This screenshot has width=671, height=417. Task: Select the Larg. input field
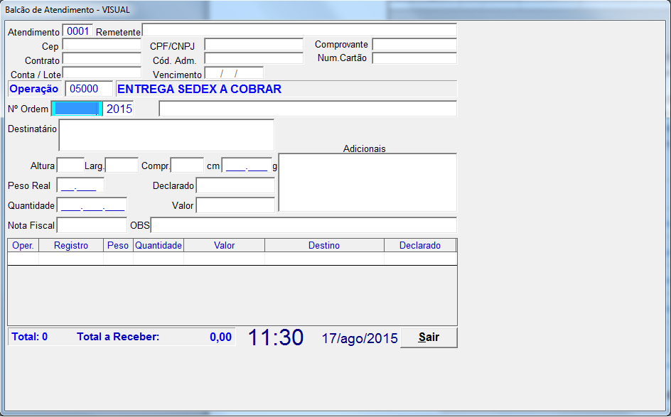[122, 166]
